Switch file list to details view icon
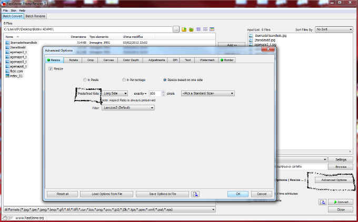358x222 pixels. (x=212, y=29)
